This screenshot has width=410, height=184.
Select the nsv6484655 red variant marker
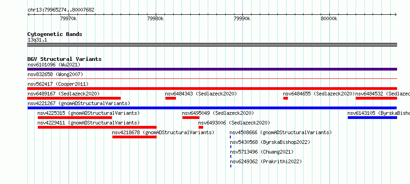(x=286, y=98)
